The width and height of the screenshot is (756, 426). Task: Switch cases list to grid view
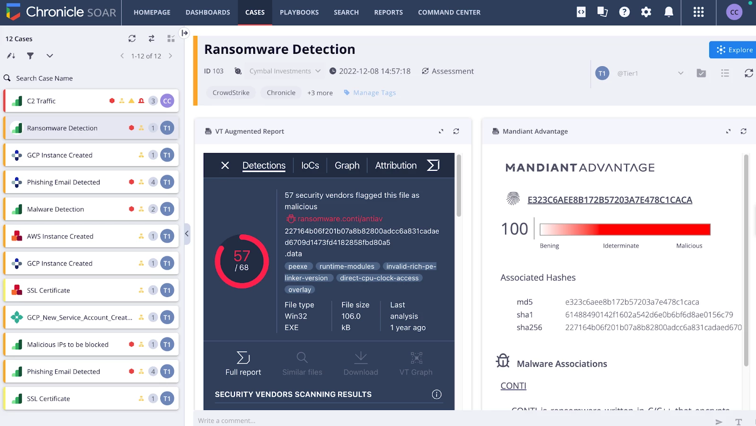tap(171, 39)
